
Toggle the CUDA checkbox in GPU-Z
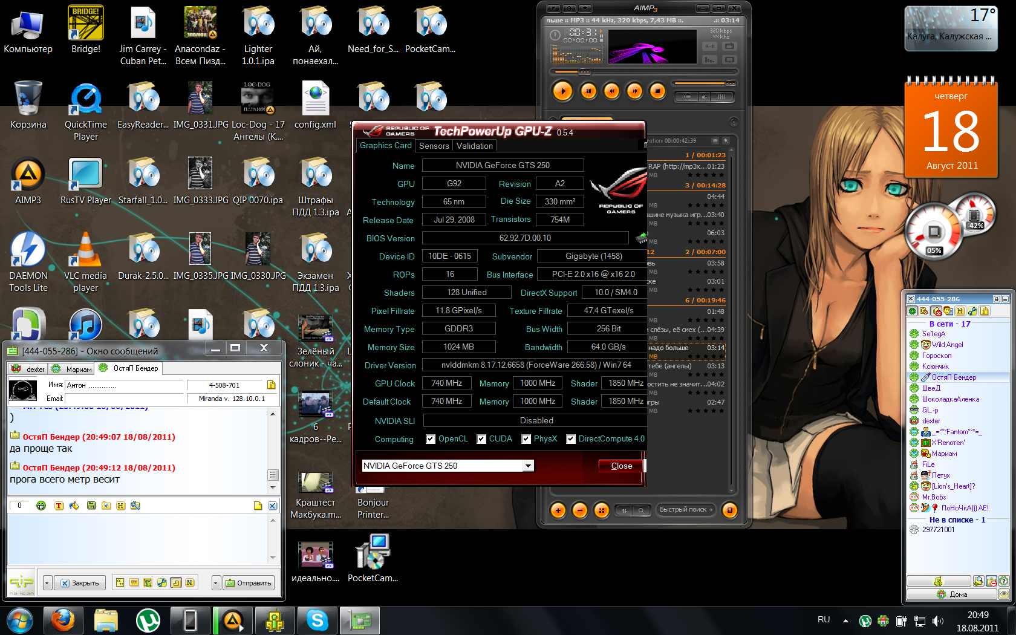[x=481, y=439]
